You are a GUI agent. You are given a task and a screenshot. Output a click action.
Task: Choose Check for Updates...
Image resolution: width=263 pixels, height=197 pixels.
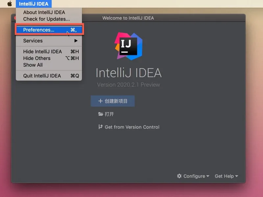(x=46, y=19)
